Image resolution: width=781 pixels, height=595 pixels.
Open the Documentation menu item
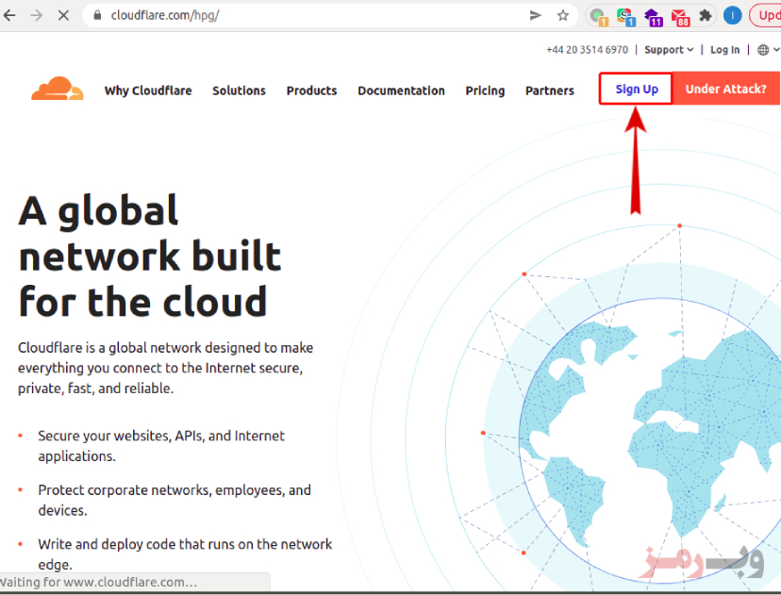pos(401,91)
